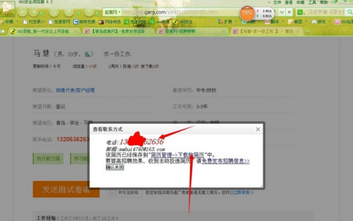Click the 发送面试邀请 orange button
The width and height of the screenshot is (353, 221).
tap(66, 189)
